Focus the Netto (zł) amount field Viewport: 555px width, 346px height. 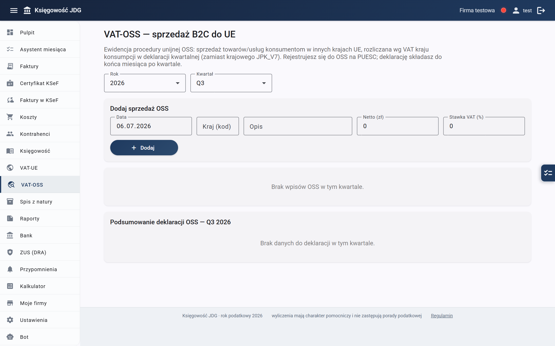[x=397, y=126]
